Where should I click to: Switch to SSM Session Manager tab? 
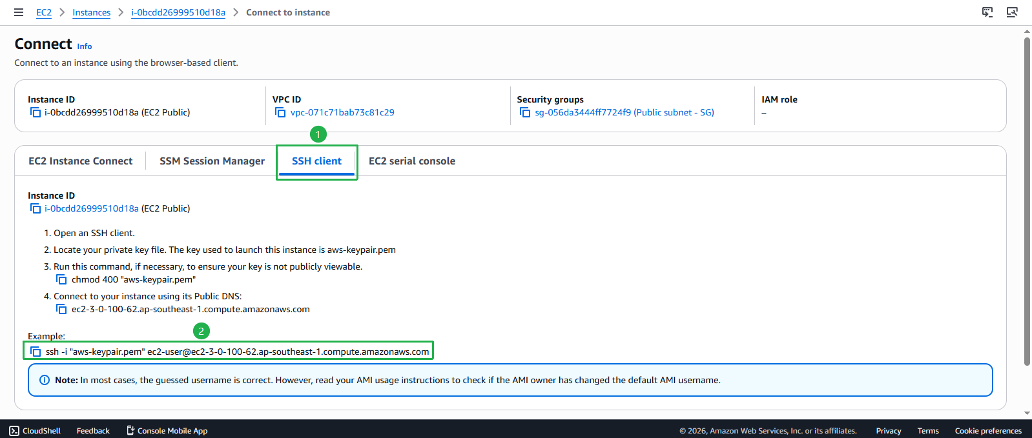[212, 161]
